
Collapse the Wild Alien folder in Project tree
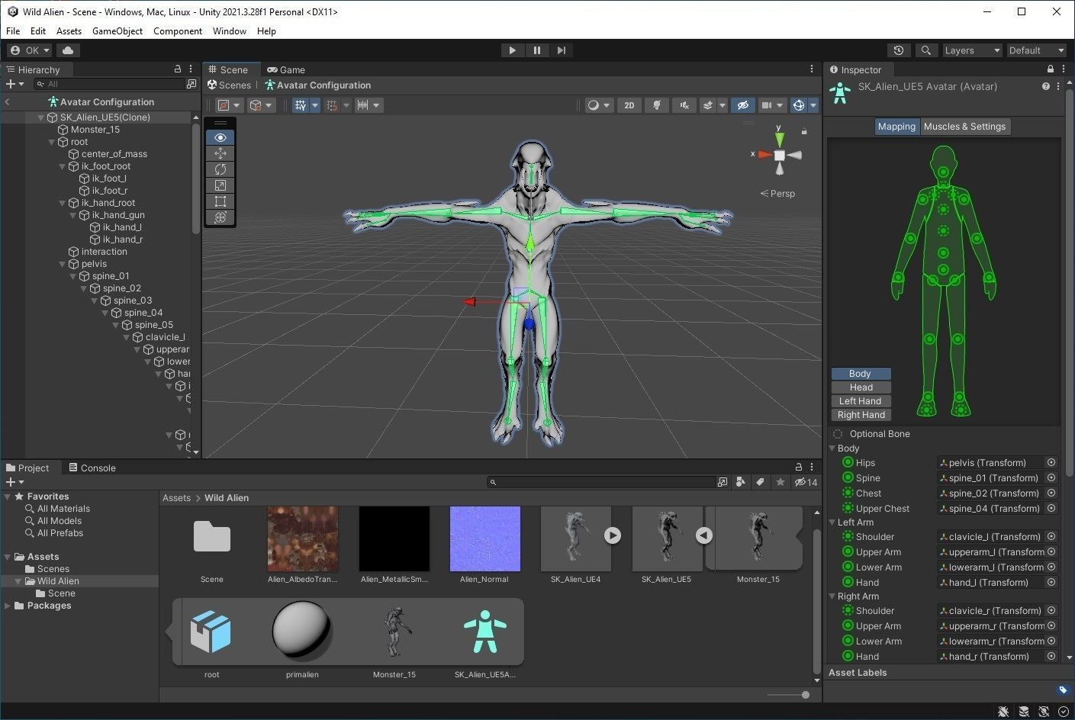click(18, 581)
